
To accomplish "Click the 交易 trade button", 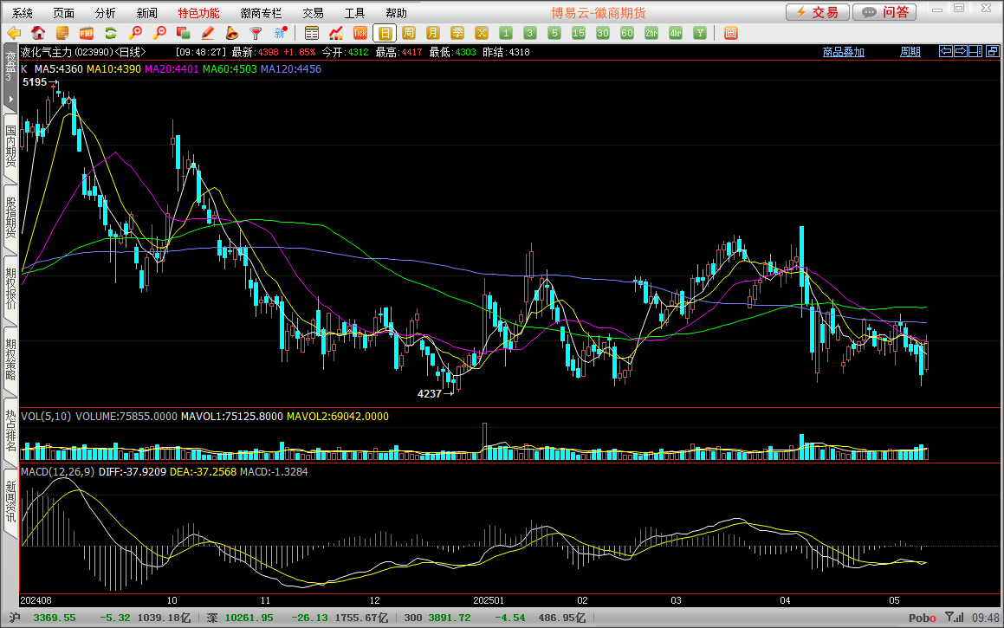I will (817, 12).
